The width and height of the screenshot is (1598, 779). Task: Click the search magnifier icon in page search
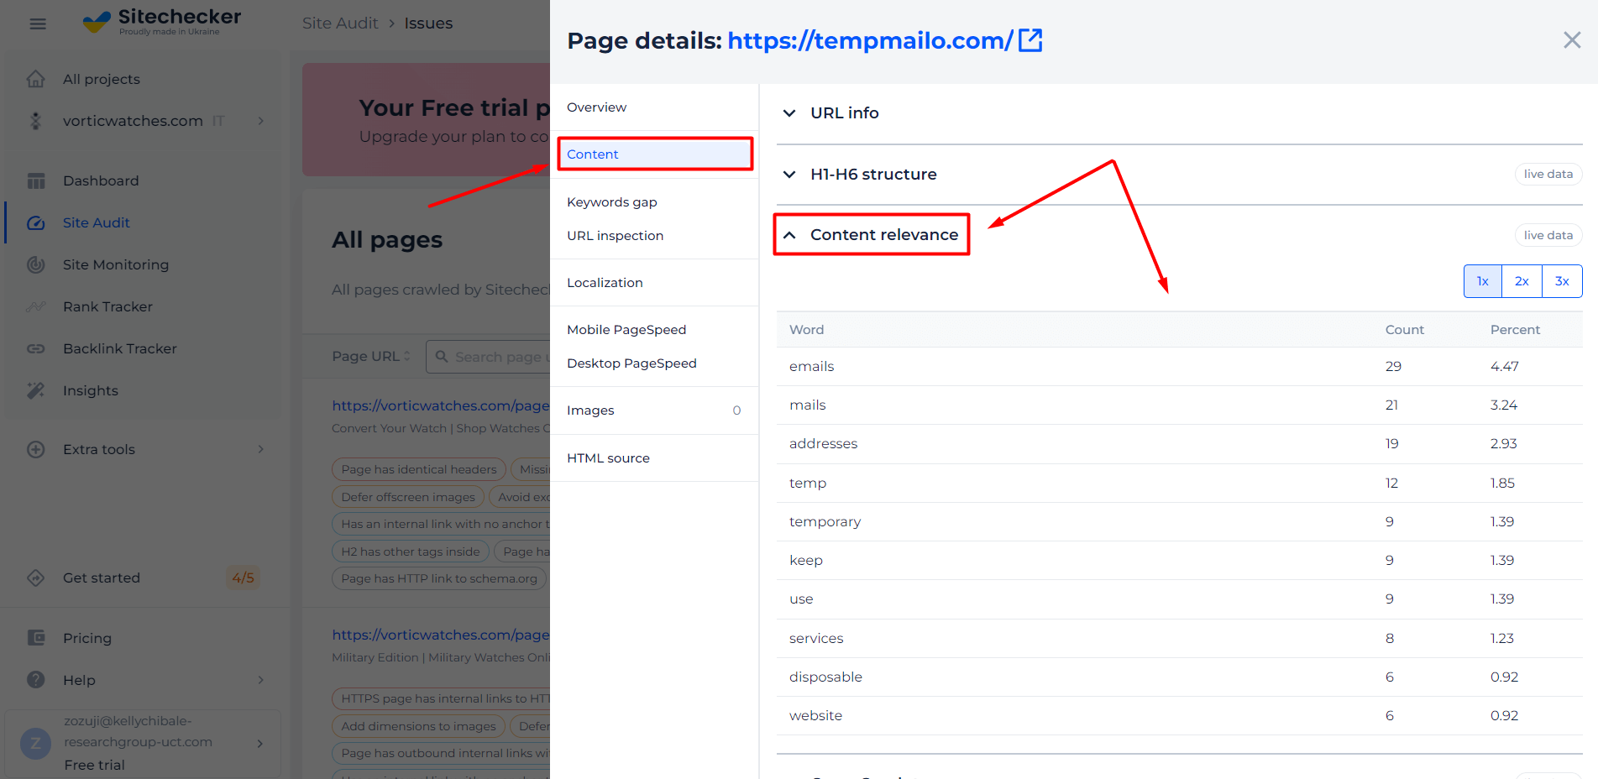coord(442,357)
